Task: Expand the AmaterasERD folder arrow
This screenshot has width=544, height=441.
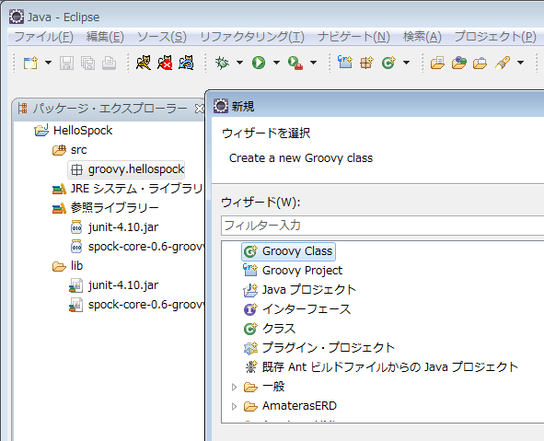Action: (234, 406)
